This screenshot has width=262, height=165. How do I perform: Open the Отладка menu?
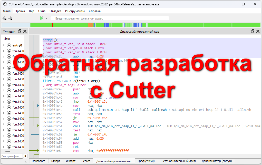tap(55, 11)
